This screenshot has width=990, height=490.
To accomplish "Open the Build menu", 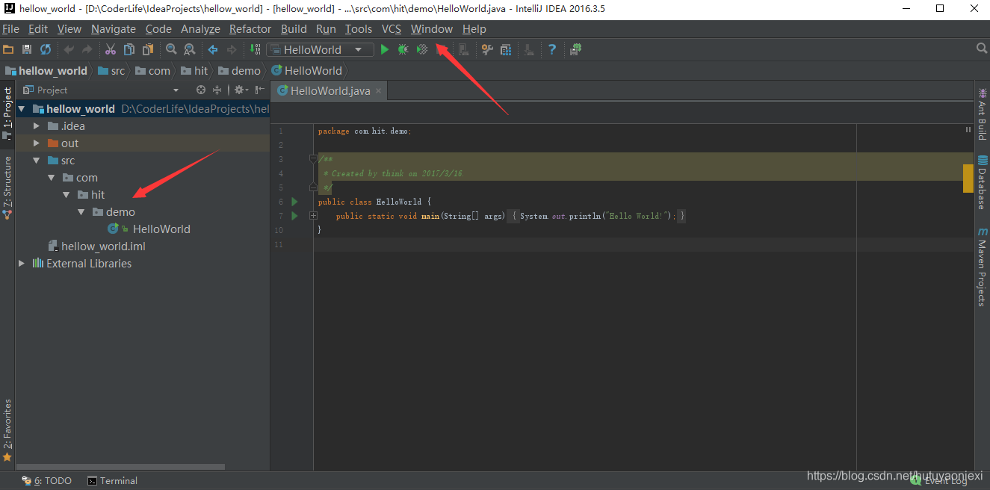I will [x=294, y=29].
